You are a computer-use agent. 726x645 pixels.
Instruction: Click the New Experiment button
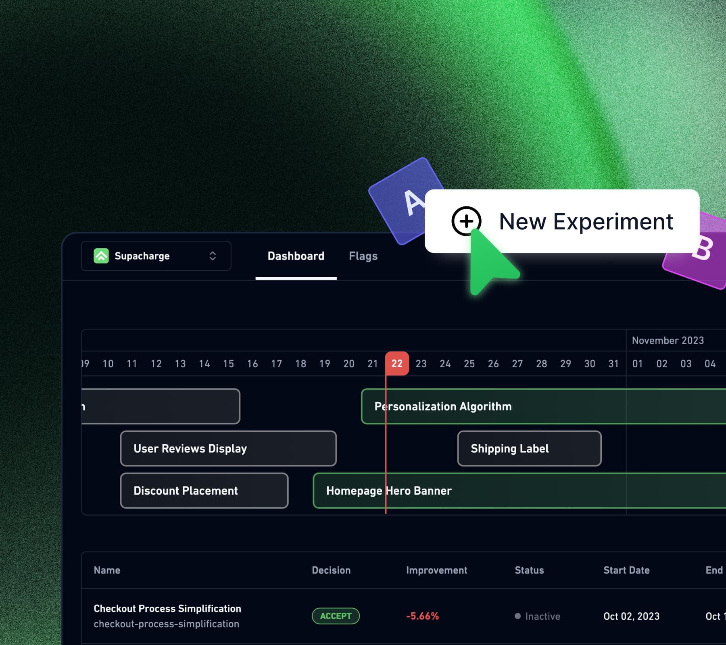(586, 221)
